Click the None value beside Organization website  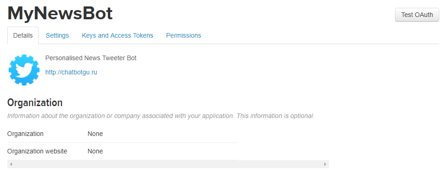[x=95, y=151]
